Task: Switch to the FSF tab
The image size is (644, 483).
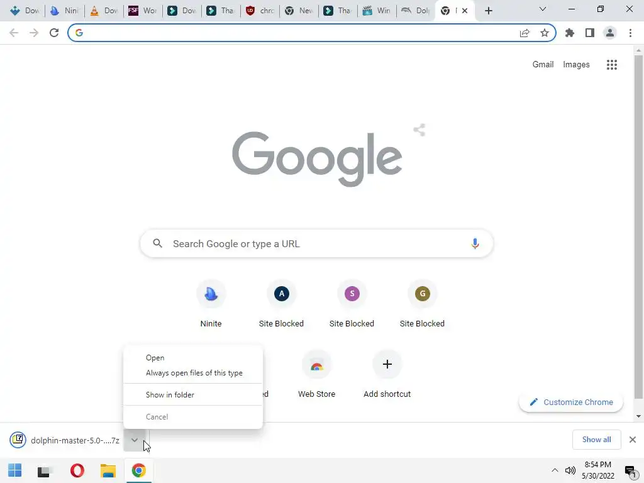Action: point(143,11)
